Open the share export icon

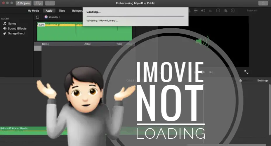262,3
